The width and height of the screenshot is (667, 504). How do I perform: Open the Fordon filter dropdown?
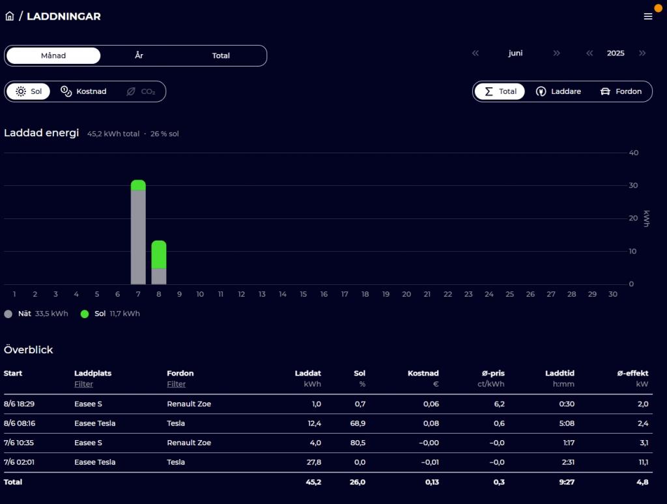coord(176,384)
